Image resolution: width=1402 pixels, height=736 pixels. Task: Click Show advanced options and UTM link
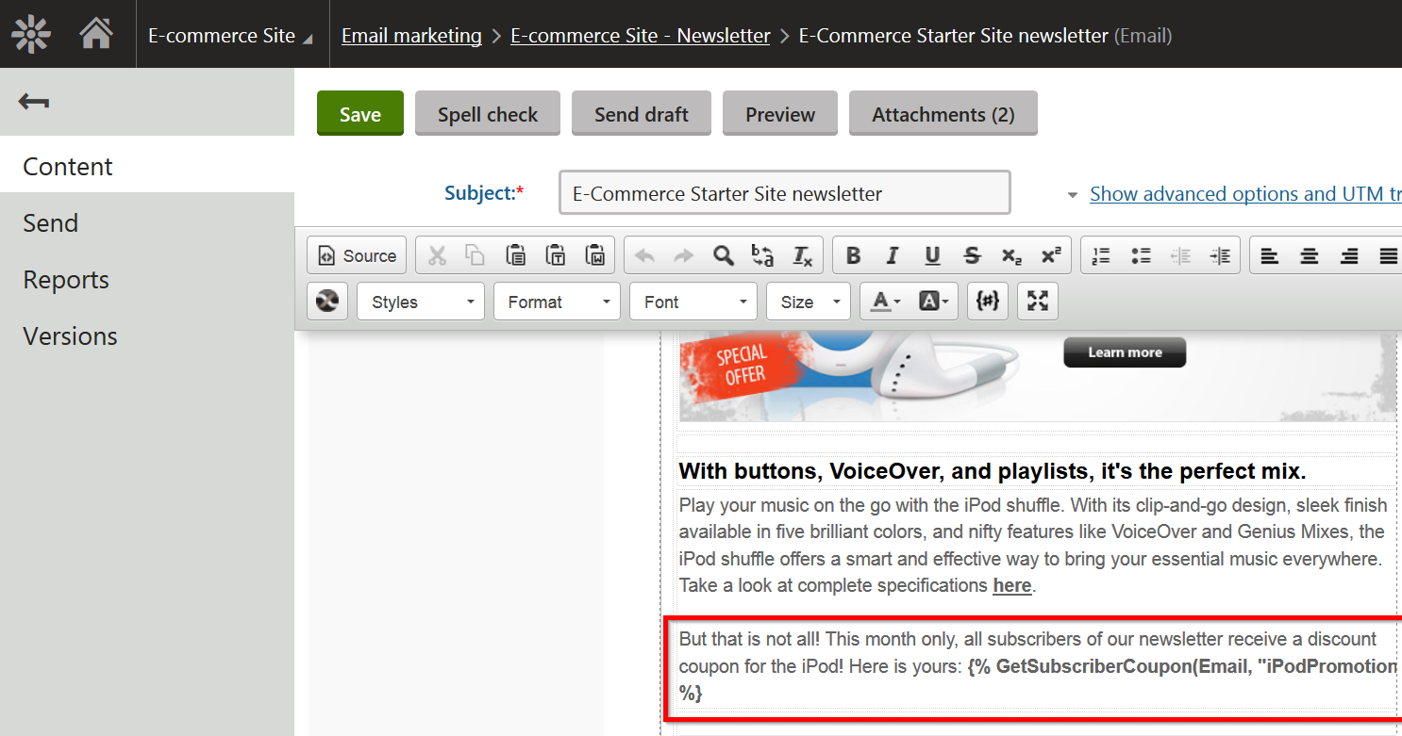click(x=1245, y=193)
